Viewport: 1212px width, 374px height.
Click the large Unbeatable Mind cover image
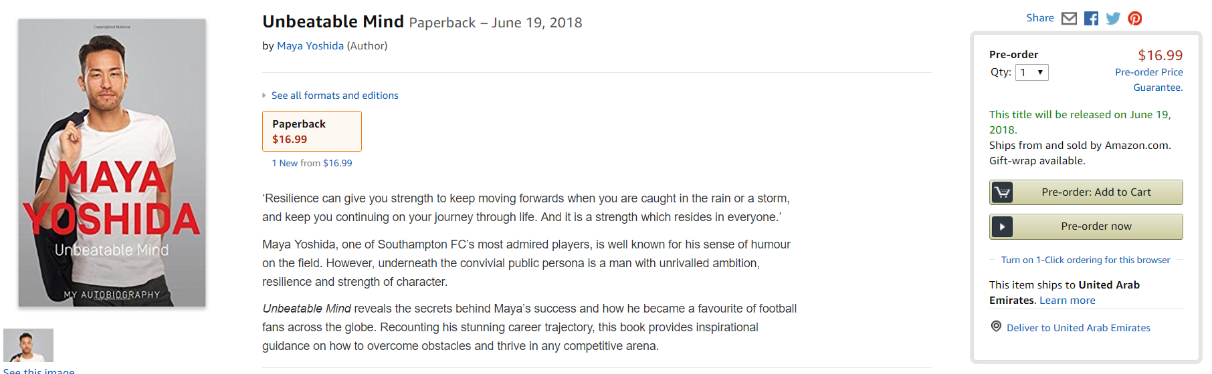point(112,163)
